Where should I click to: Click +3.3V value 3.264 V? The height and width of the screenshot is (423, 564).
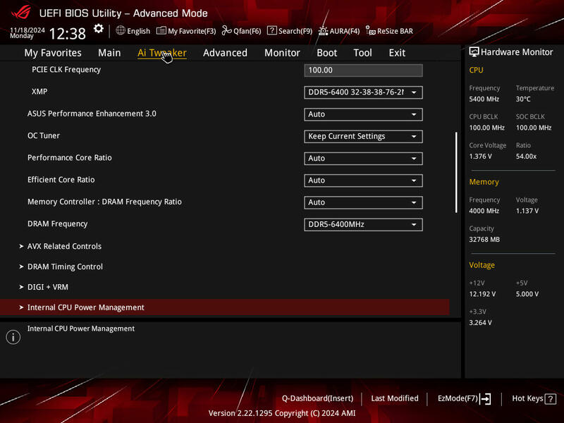pos(480,323)
